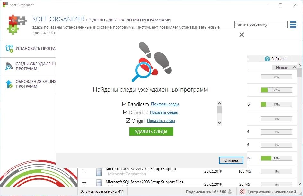This screenshot has width=303, height=196.
Task: Click 28 Мб size cell
Action: [x=245, y=184]
